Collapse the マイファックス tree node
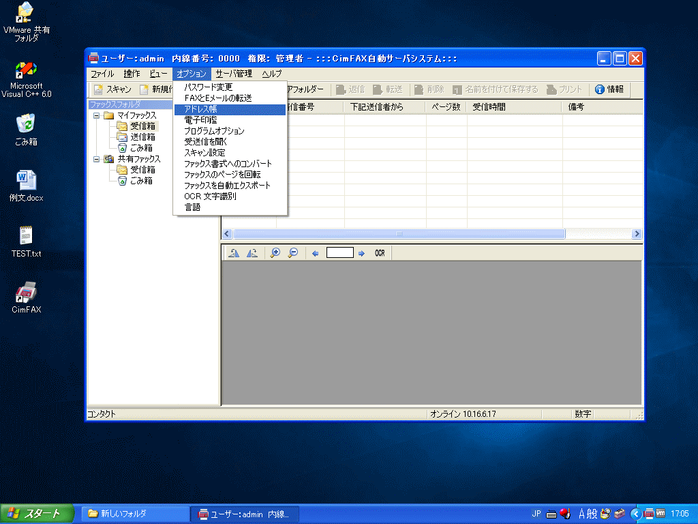 click(x=96, y=115)
